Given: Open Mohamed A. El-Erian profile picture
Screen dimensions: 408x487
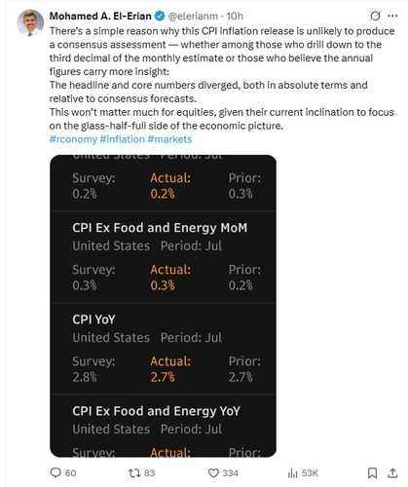Looking at the screenshot, I should [30, 22].
